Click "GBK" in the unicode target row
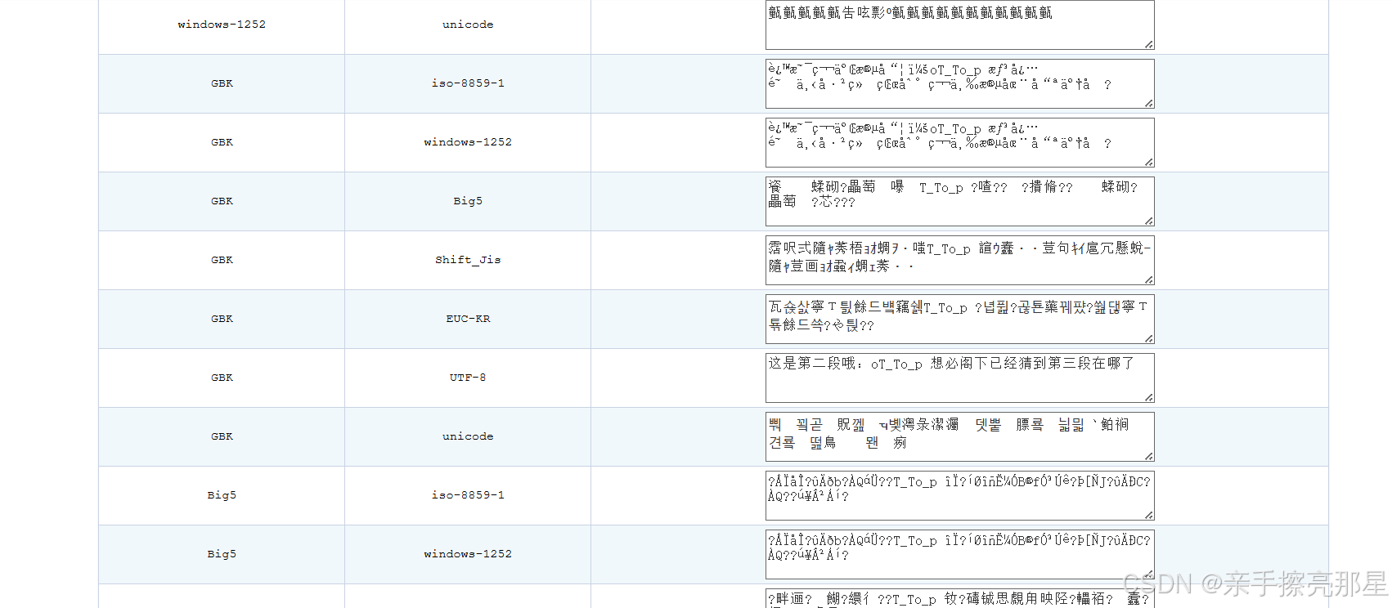 click(222, 436)
